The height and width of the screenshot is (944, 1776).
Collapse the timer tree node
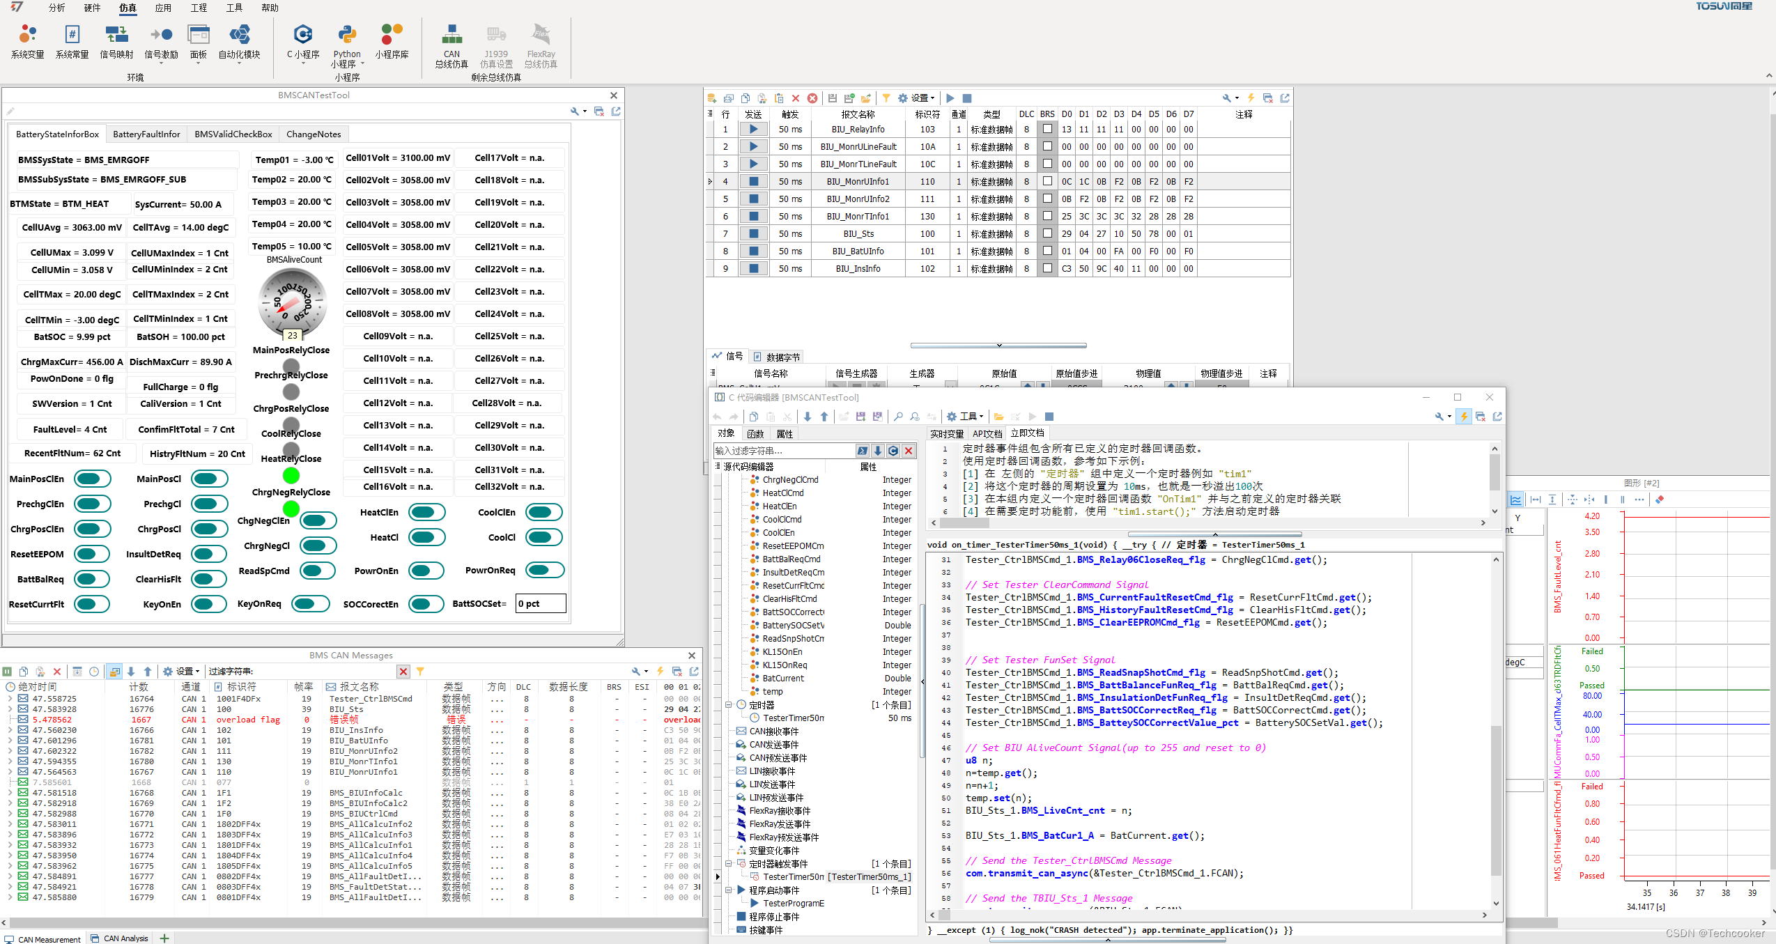tap(729, 704)
